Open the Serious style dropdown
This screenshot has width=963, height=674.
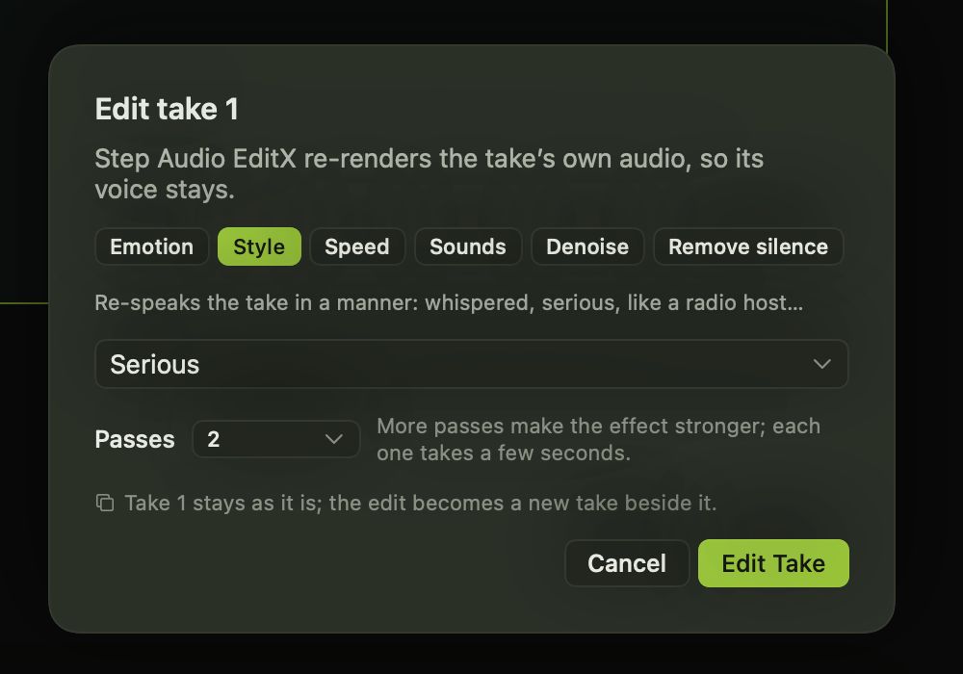(472, 364)
